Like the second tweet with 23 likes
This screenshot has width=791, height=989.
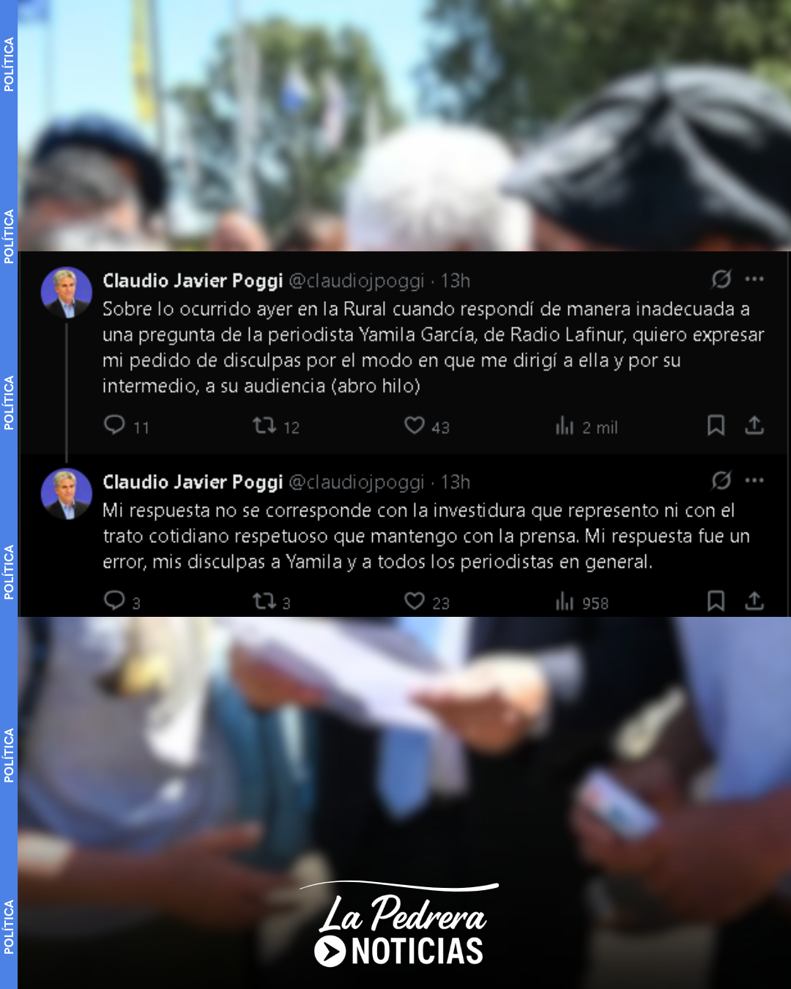pos(415,601)
